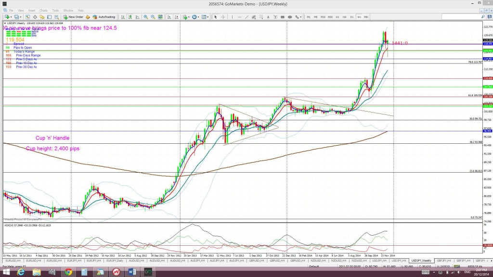
Task: Select the equidistant channel tool
Action: [254, 17]
